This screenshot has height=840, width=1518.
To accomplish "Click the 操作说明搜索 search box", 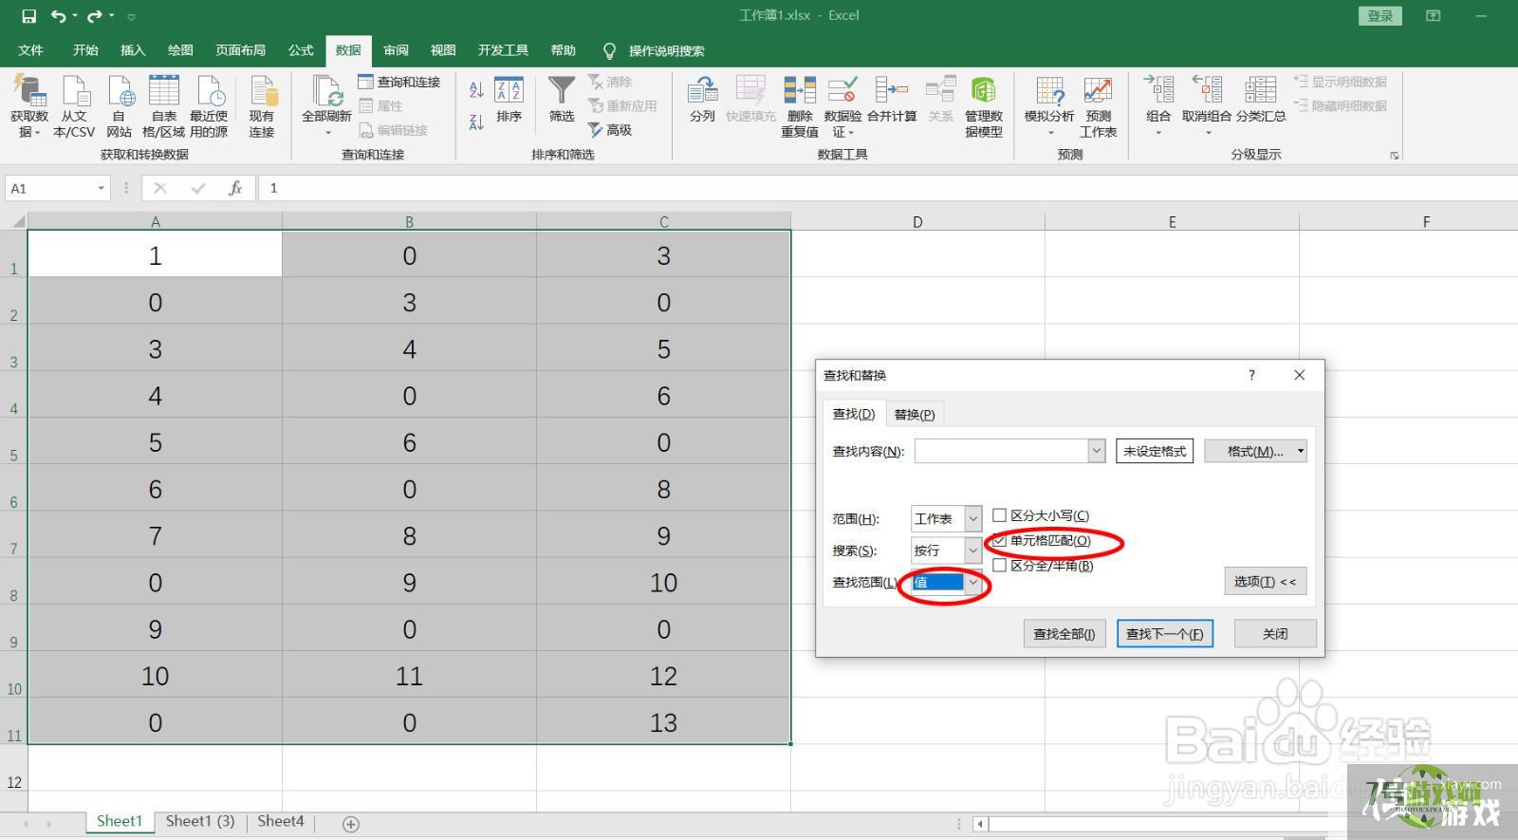I will 666,51.
